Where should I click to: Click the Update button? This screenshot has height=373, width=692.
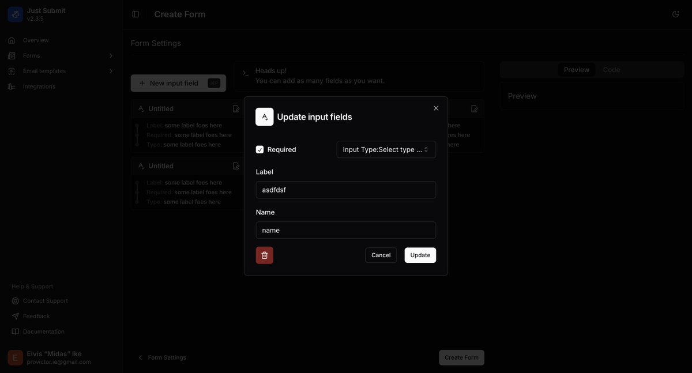coord(420,255)
